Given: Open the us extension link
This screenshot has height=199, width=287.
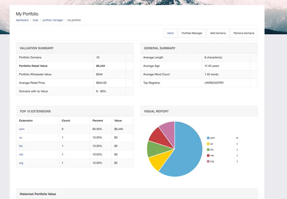Looking at the screenshot, I should [21, 138].
